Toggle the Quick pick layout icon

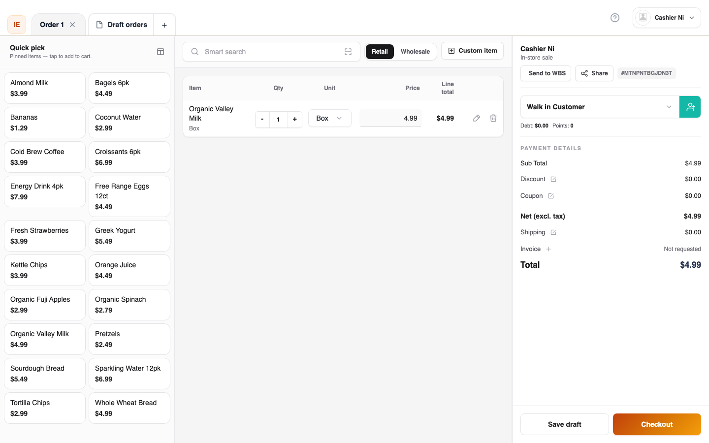[x=161, y=52]
